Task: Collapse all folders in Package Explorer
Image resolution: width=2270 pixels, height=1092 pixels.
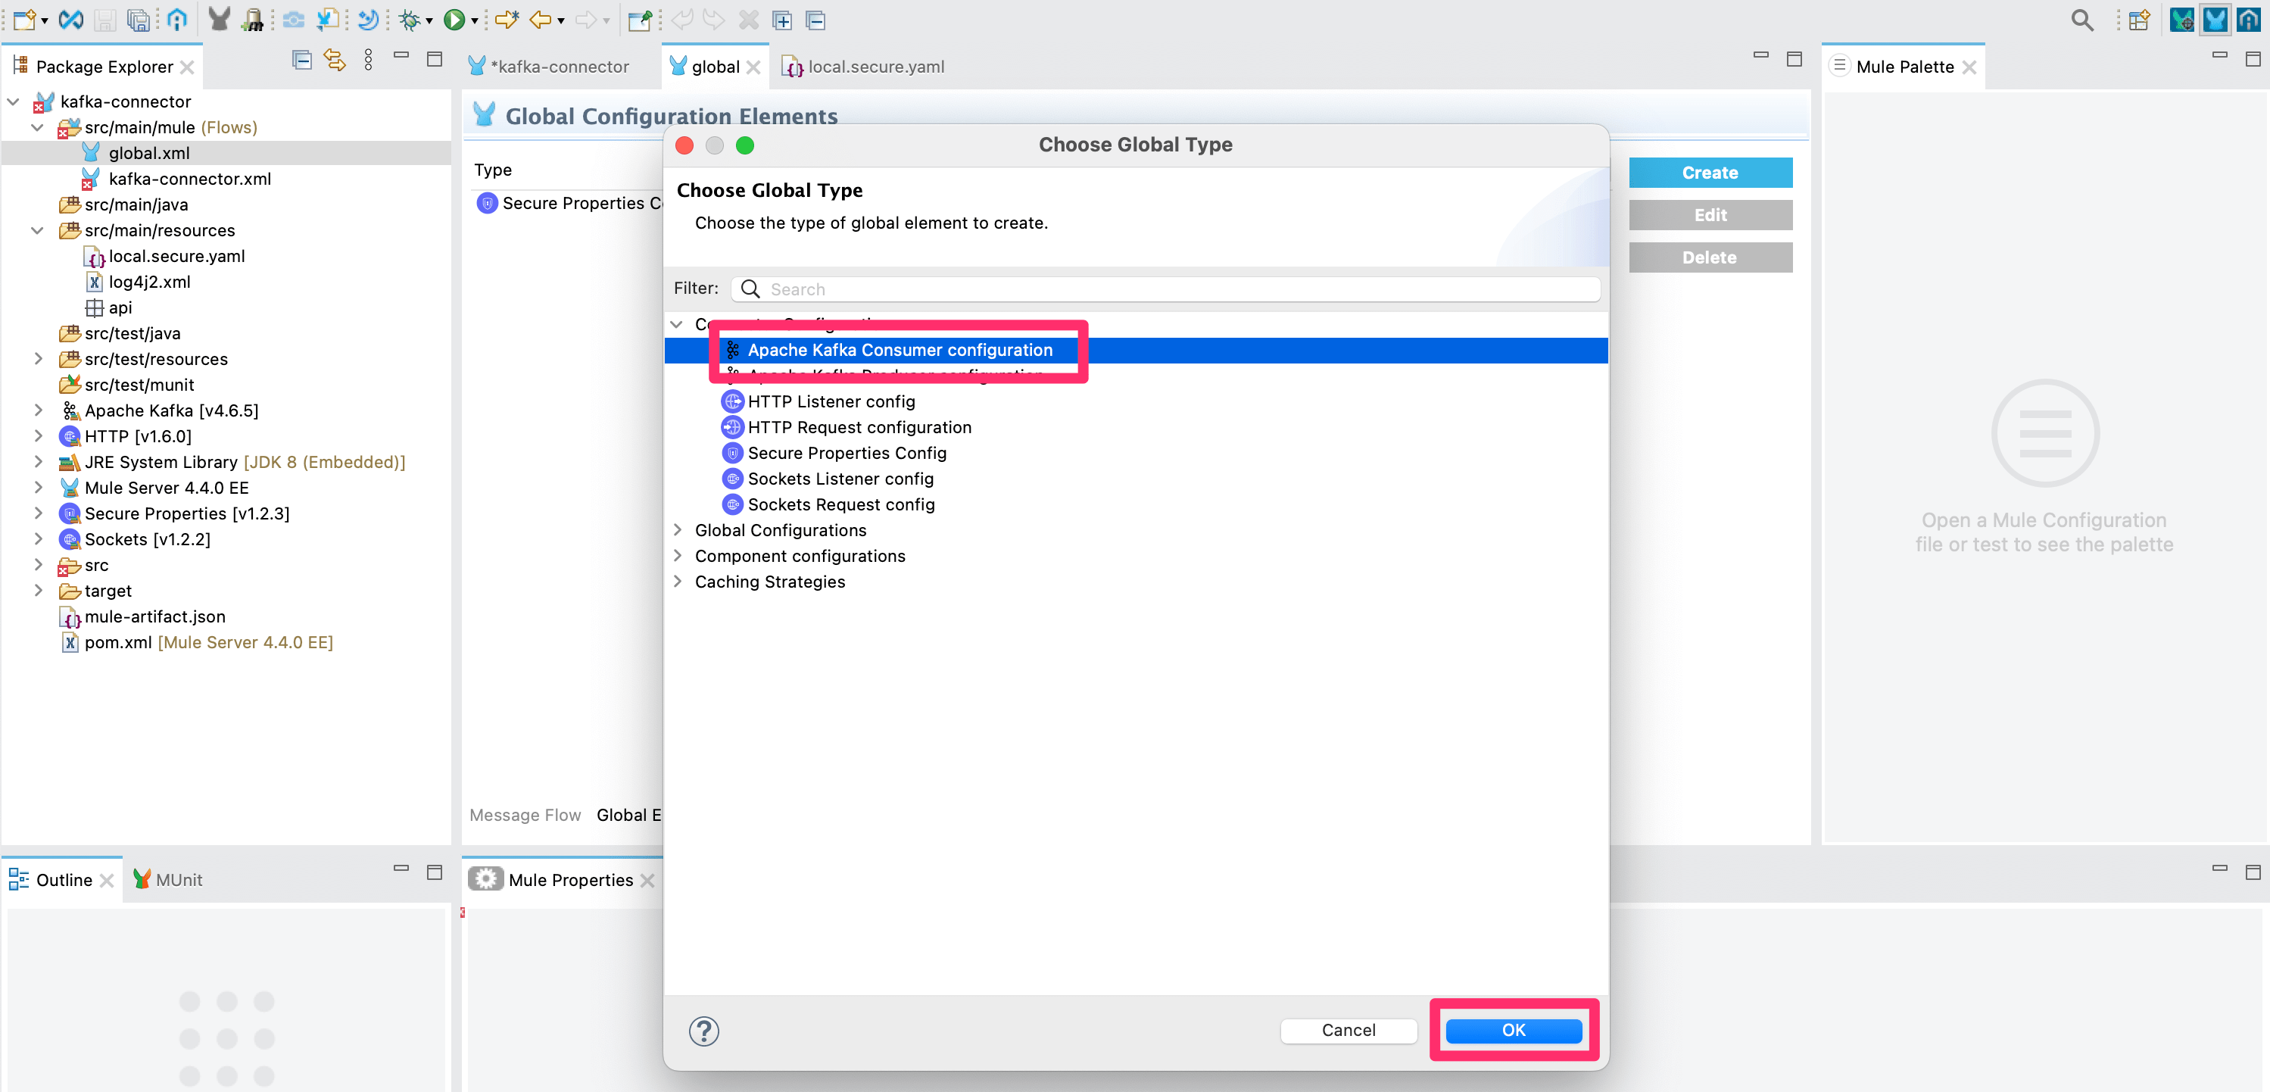Action: click(x=301, y=60)
